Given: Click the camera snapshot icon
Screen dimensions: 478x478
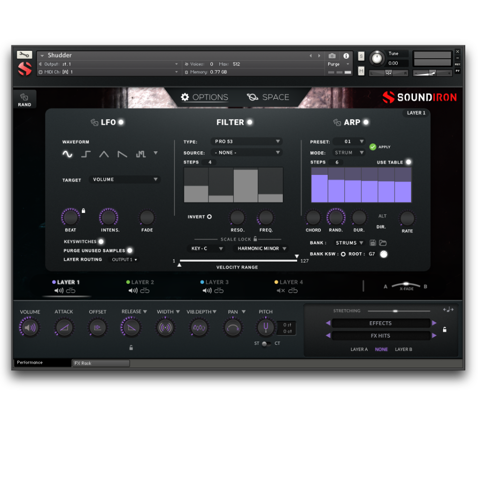Looking at the screenshot, I should click(x=332, y=56).
